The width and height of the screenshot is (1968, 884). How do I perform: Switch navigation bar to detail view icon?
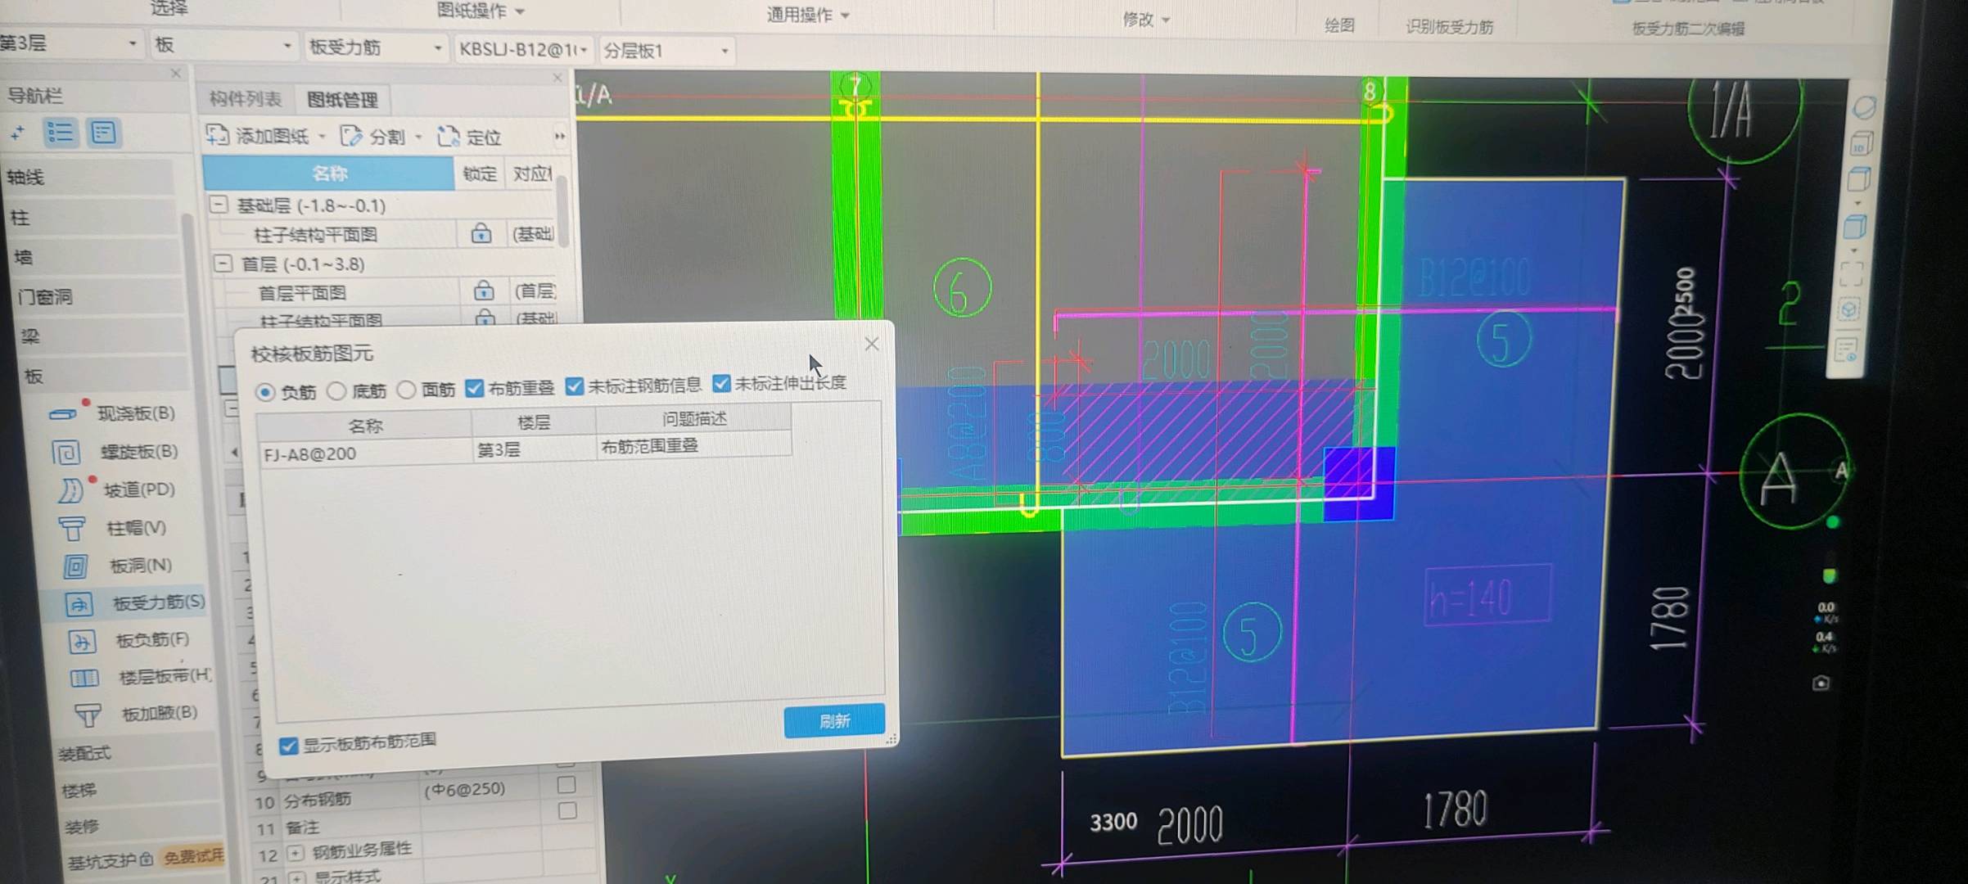pyautogui.click(x=104, y=132)
